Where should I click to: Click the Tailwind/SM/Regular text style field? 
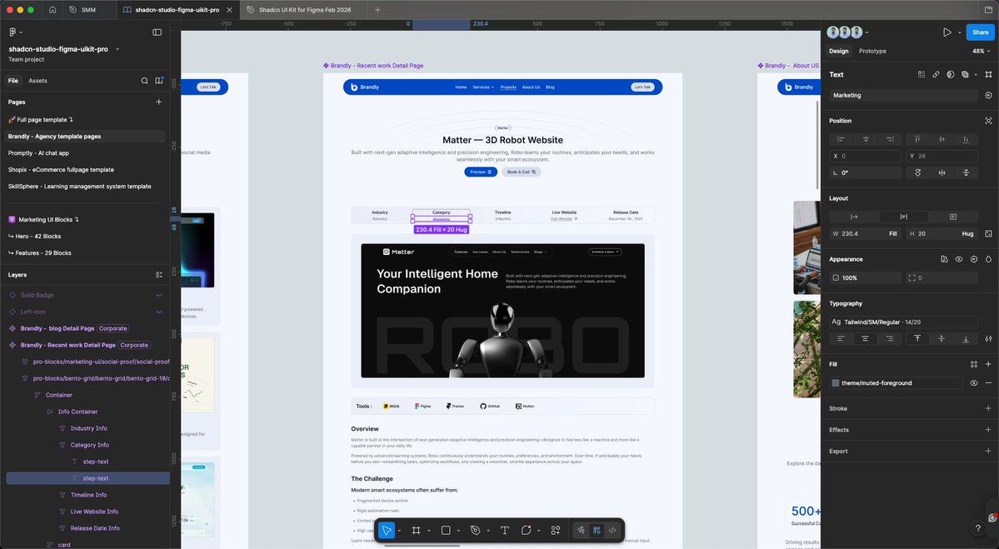[x=903, y=322]
